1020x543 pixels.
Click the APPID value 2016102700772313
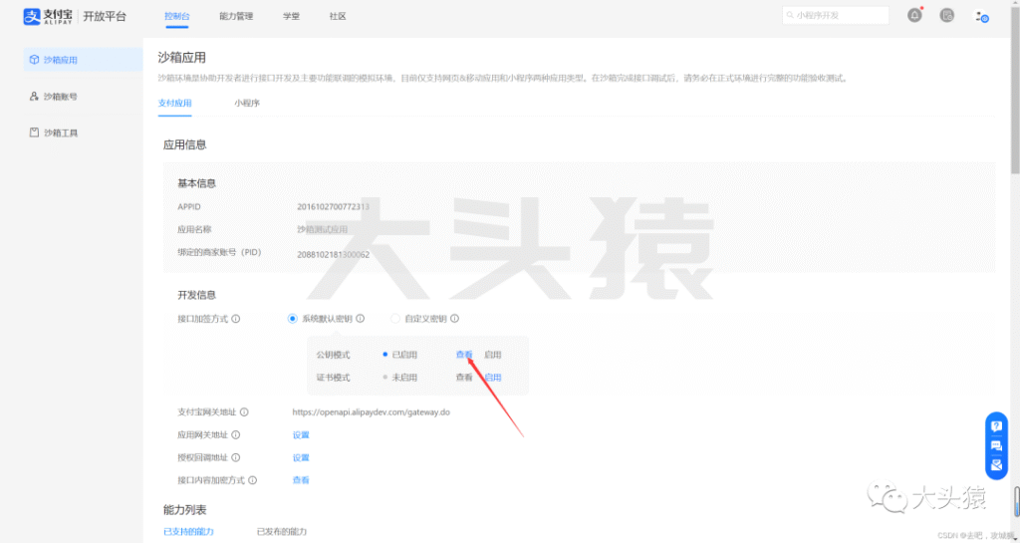(x=333, y=207)
